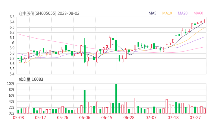Select the last red volume bar

204,111
